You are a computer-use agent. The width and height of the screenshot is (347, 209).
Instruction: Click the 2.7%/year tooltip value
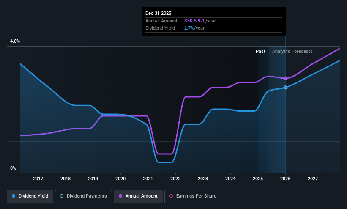[x=194, y=28]
